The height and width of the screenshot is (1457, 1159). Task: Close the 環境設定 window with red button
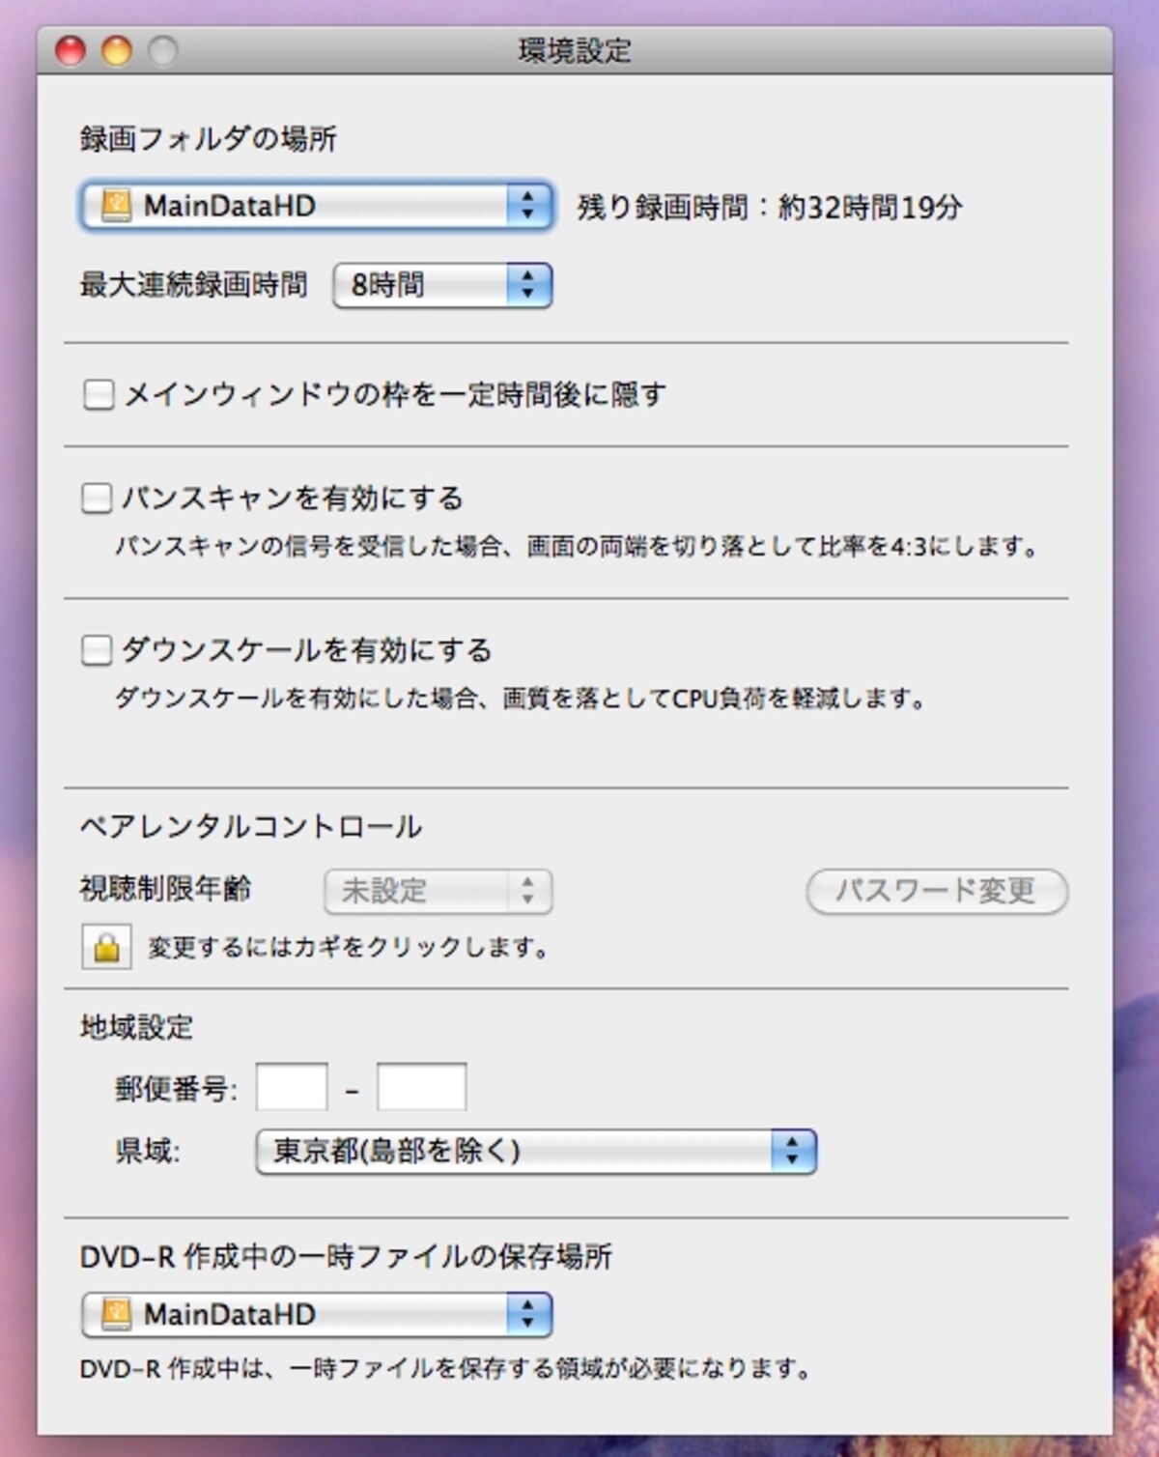(x=71, y=50)
